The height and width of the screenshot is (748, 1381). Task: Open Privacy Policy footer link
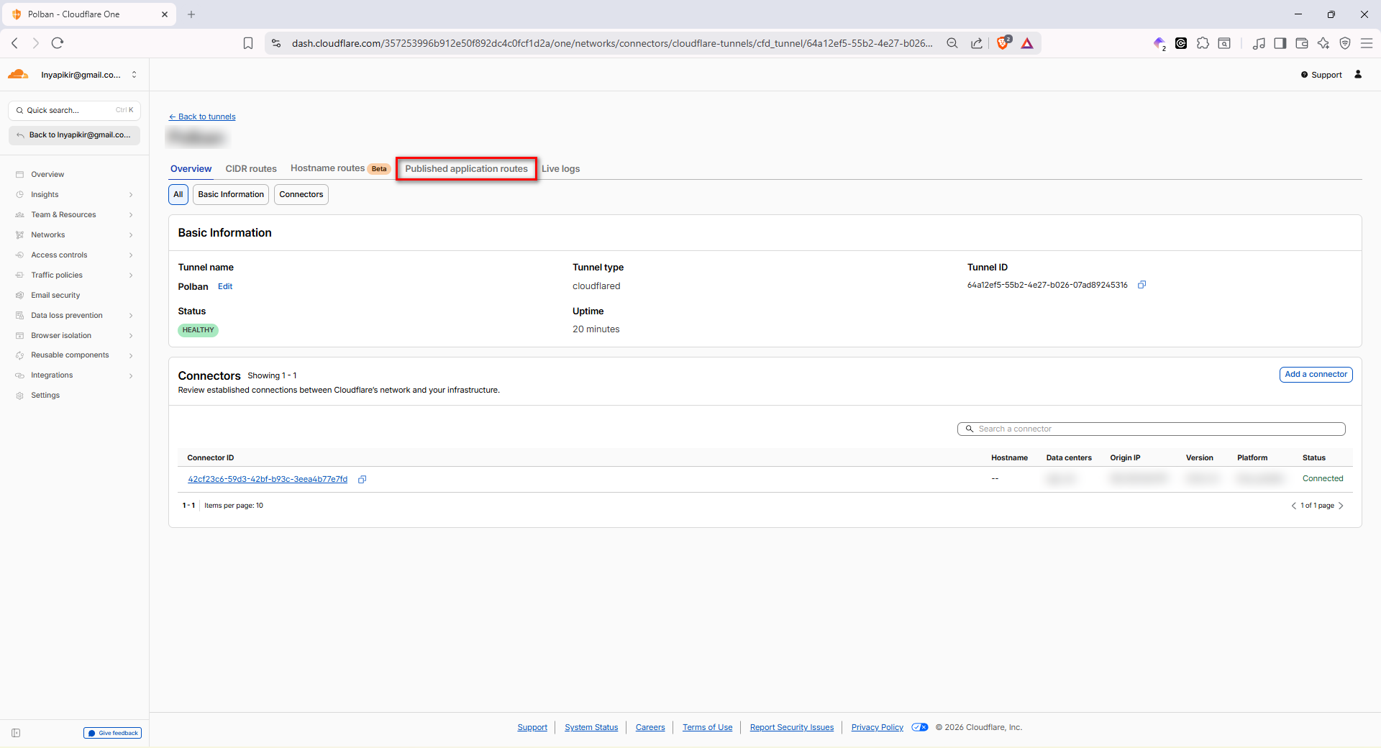878,727
